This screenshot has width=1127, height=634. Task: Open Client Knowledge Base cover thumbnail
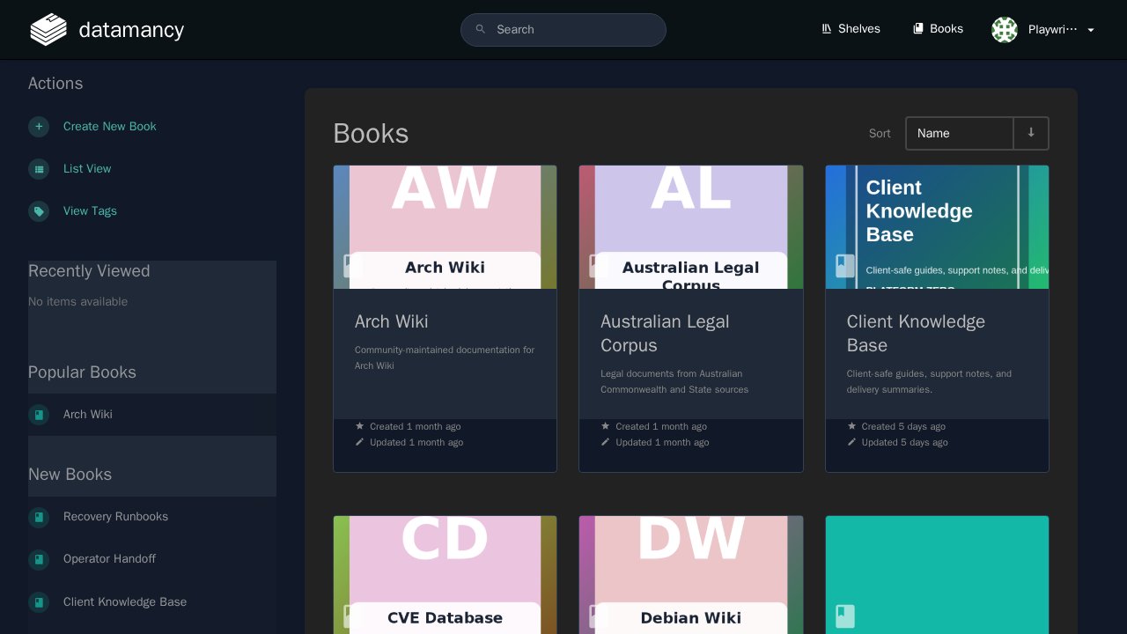pyautogui.click(x=937, y=227)
